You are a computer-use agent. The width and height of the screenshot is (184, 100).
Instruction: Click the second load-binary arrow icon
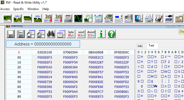click(41, 34)
